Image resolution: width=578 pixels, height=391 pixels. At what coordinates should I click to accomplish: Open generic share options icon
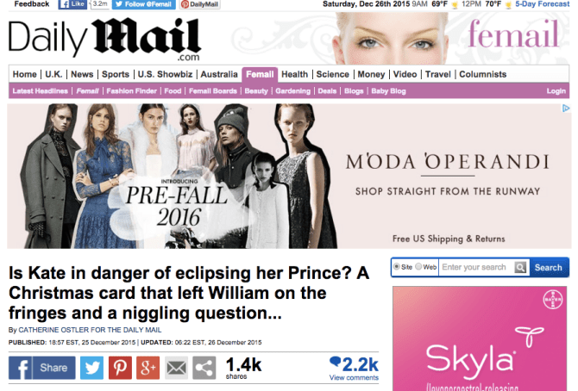coord(204,368)
